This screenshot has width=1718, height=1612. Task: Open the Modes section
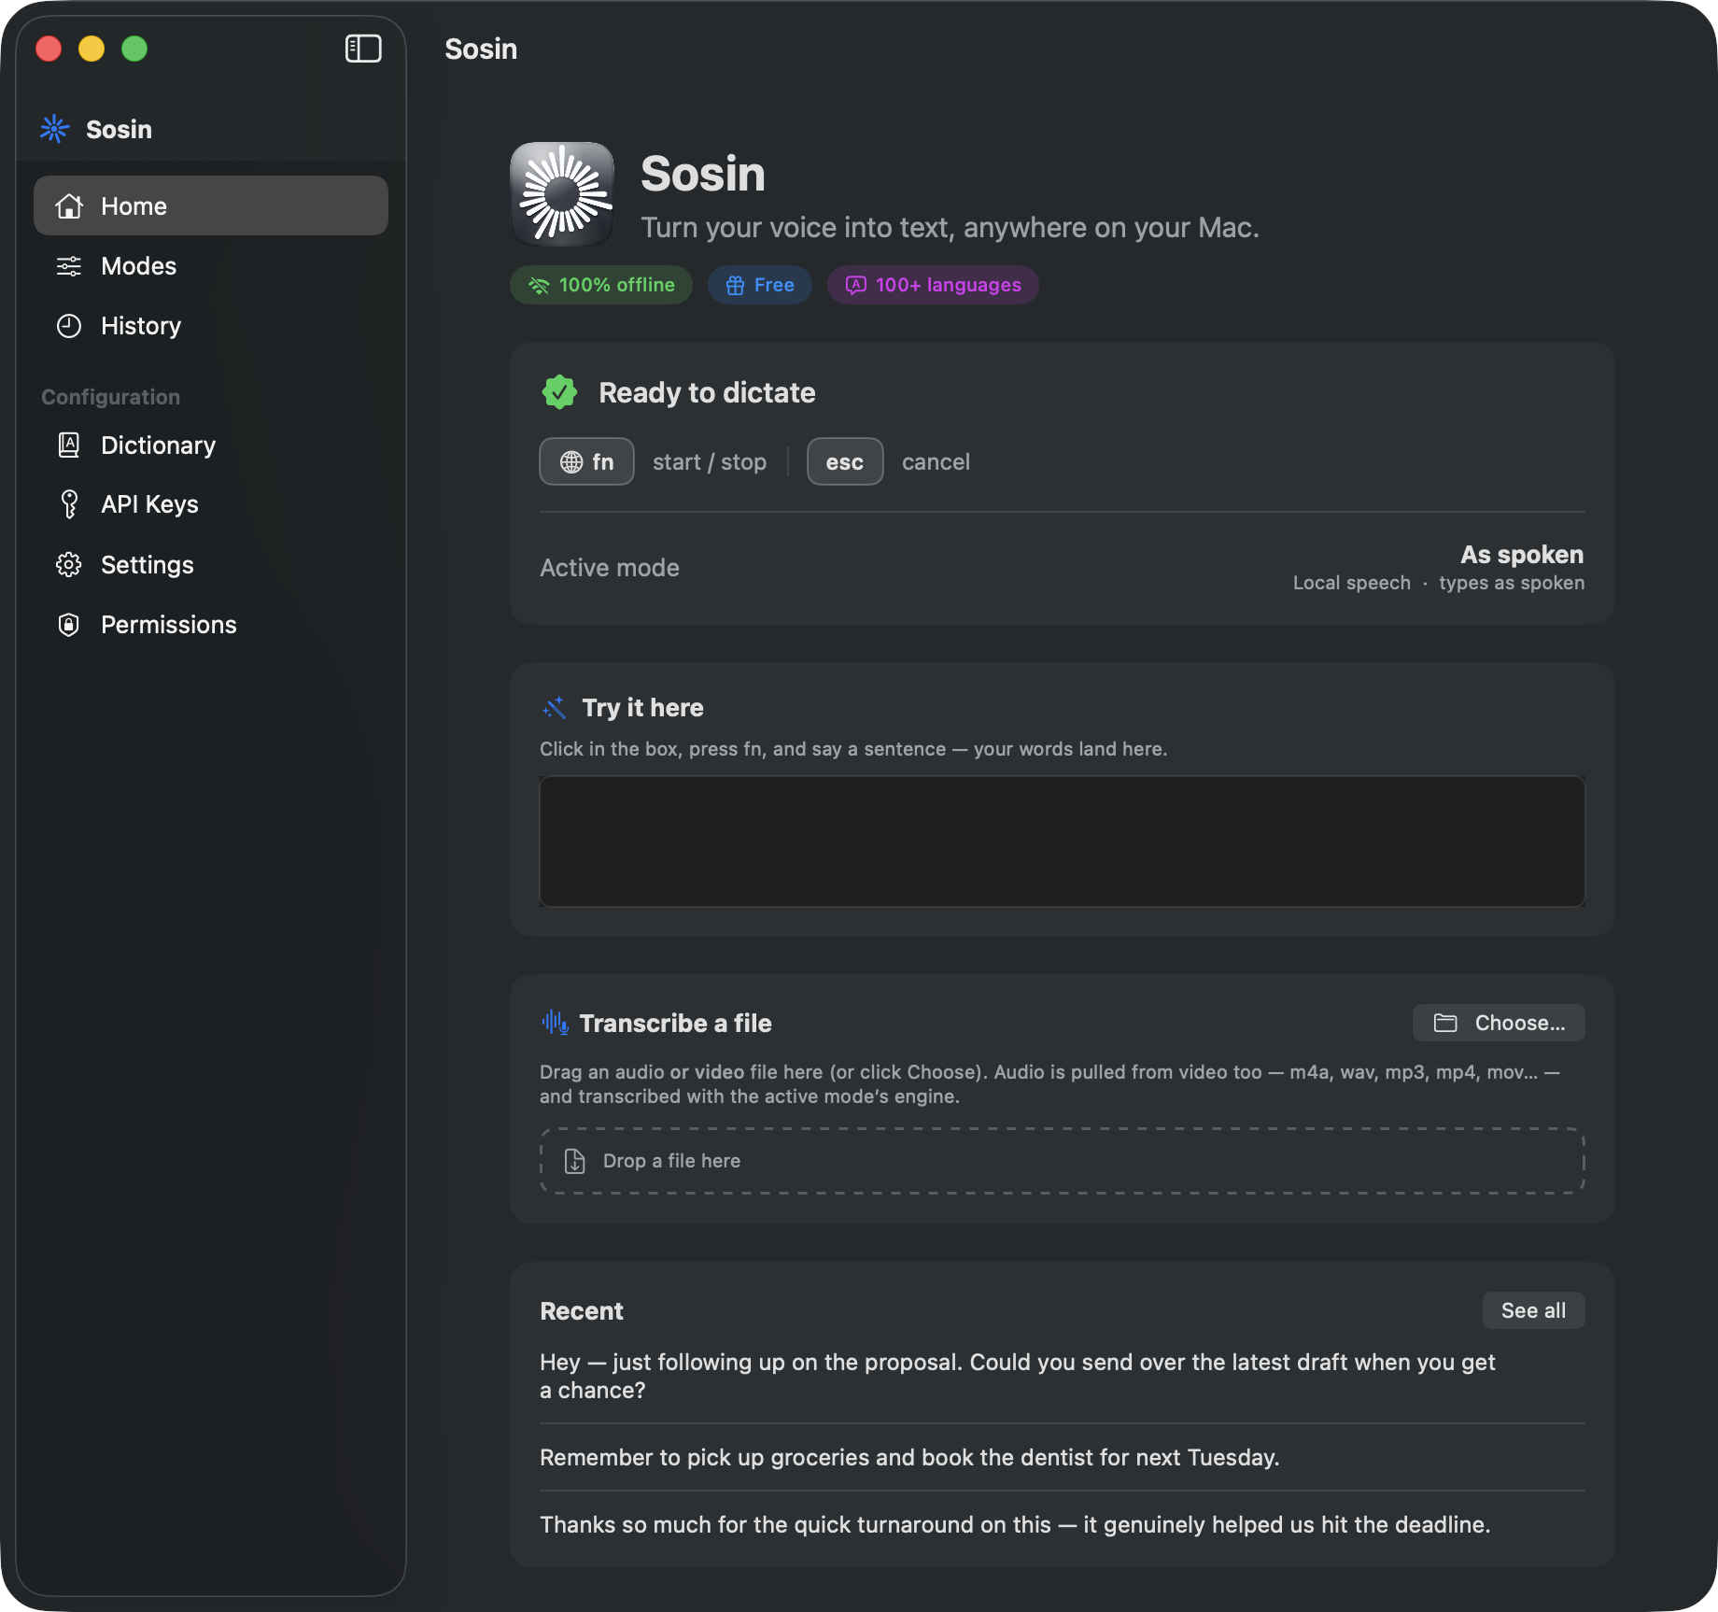click(211, 266)
